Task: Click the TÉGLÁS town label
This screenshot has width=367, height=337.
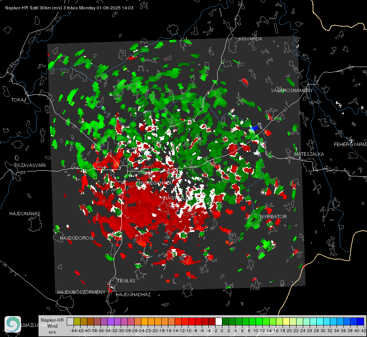Action: [126, 280]
